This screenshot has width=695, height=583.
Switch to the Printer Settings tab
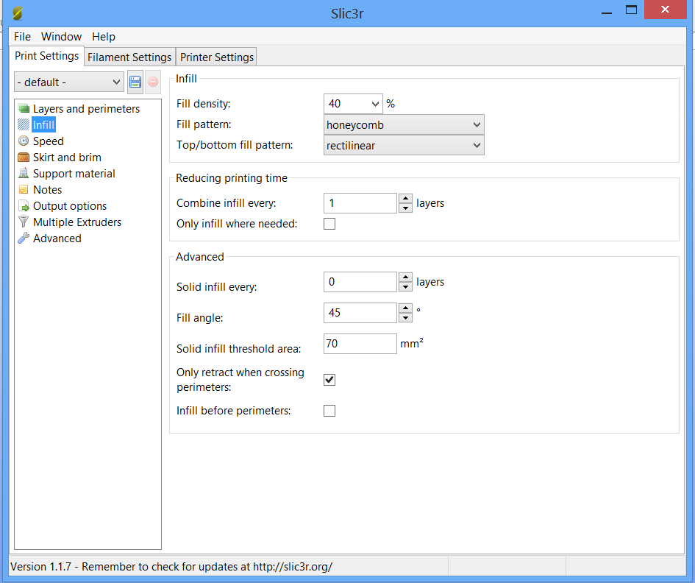[217, 57]
